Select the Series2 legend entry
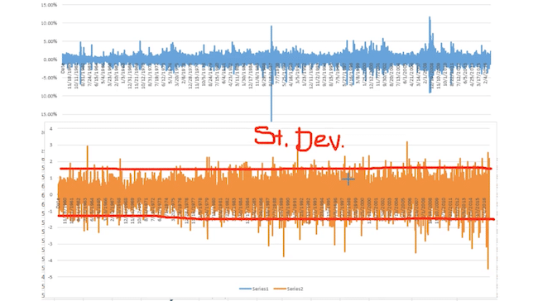538x301 pixels. (x=289, y=289)
